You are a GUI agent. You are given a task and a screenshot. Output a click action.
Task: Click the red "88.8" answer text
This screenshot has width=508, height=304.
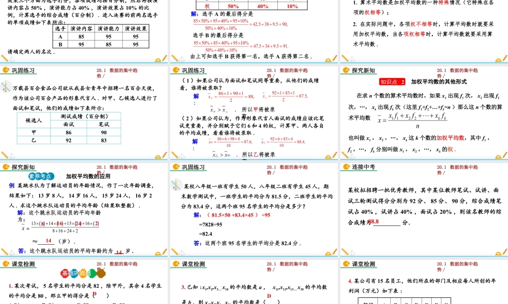tap(374, 221)
